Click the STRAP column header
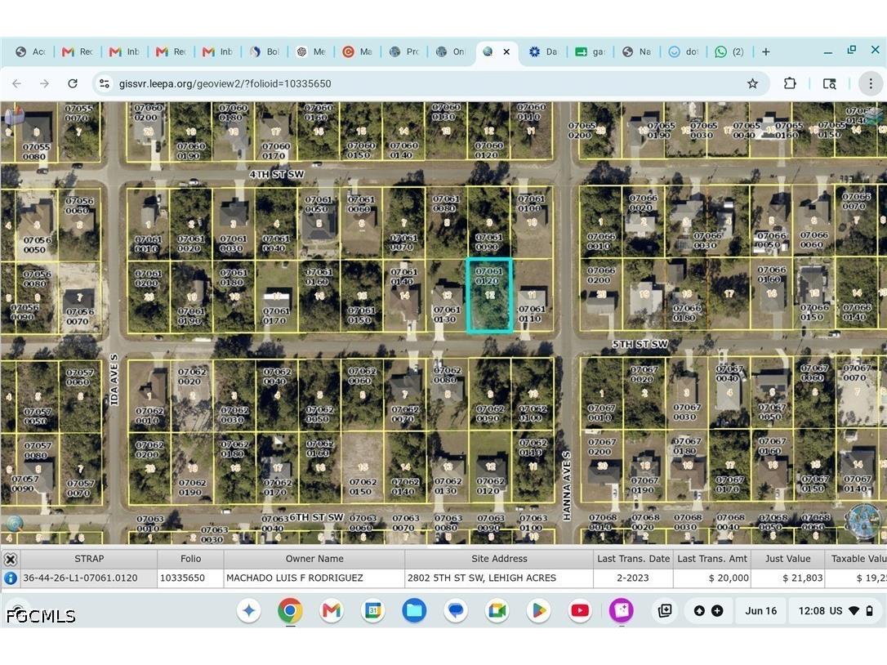This screenshot has width=887, height=665. tap(89, 559)
